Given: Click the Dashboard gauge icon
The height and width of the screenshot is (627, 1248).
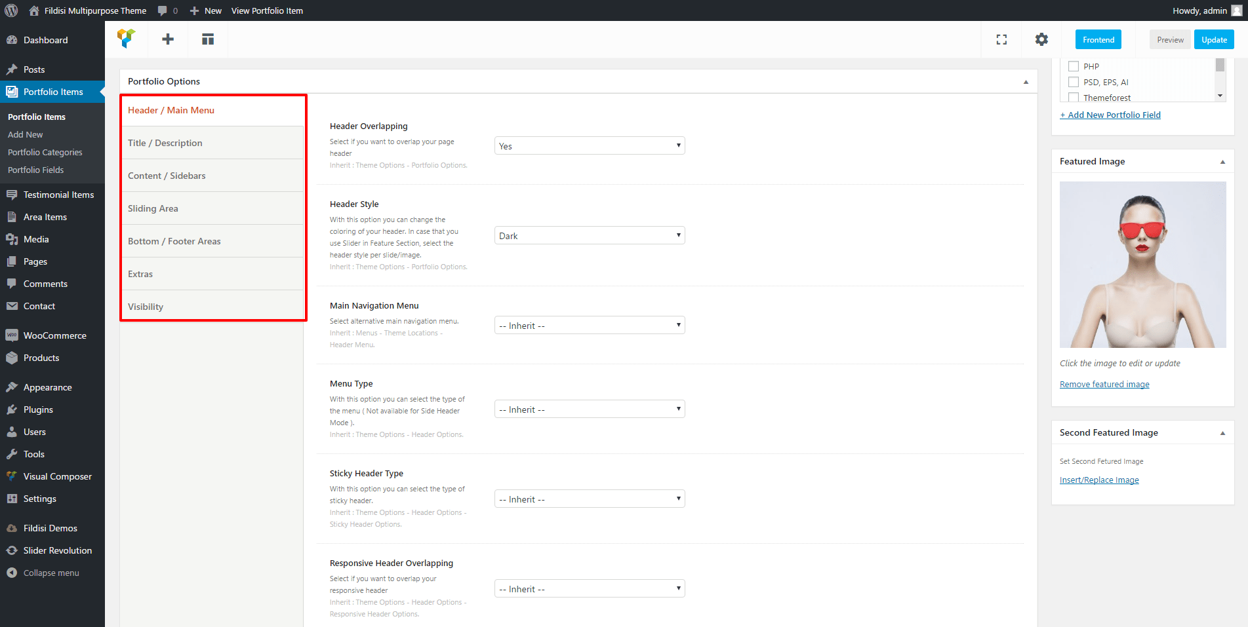Looking at the screenshot, I should [12, 40].
